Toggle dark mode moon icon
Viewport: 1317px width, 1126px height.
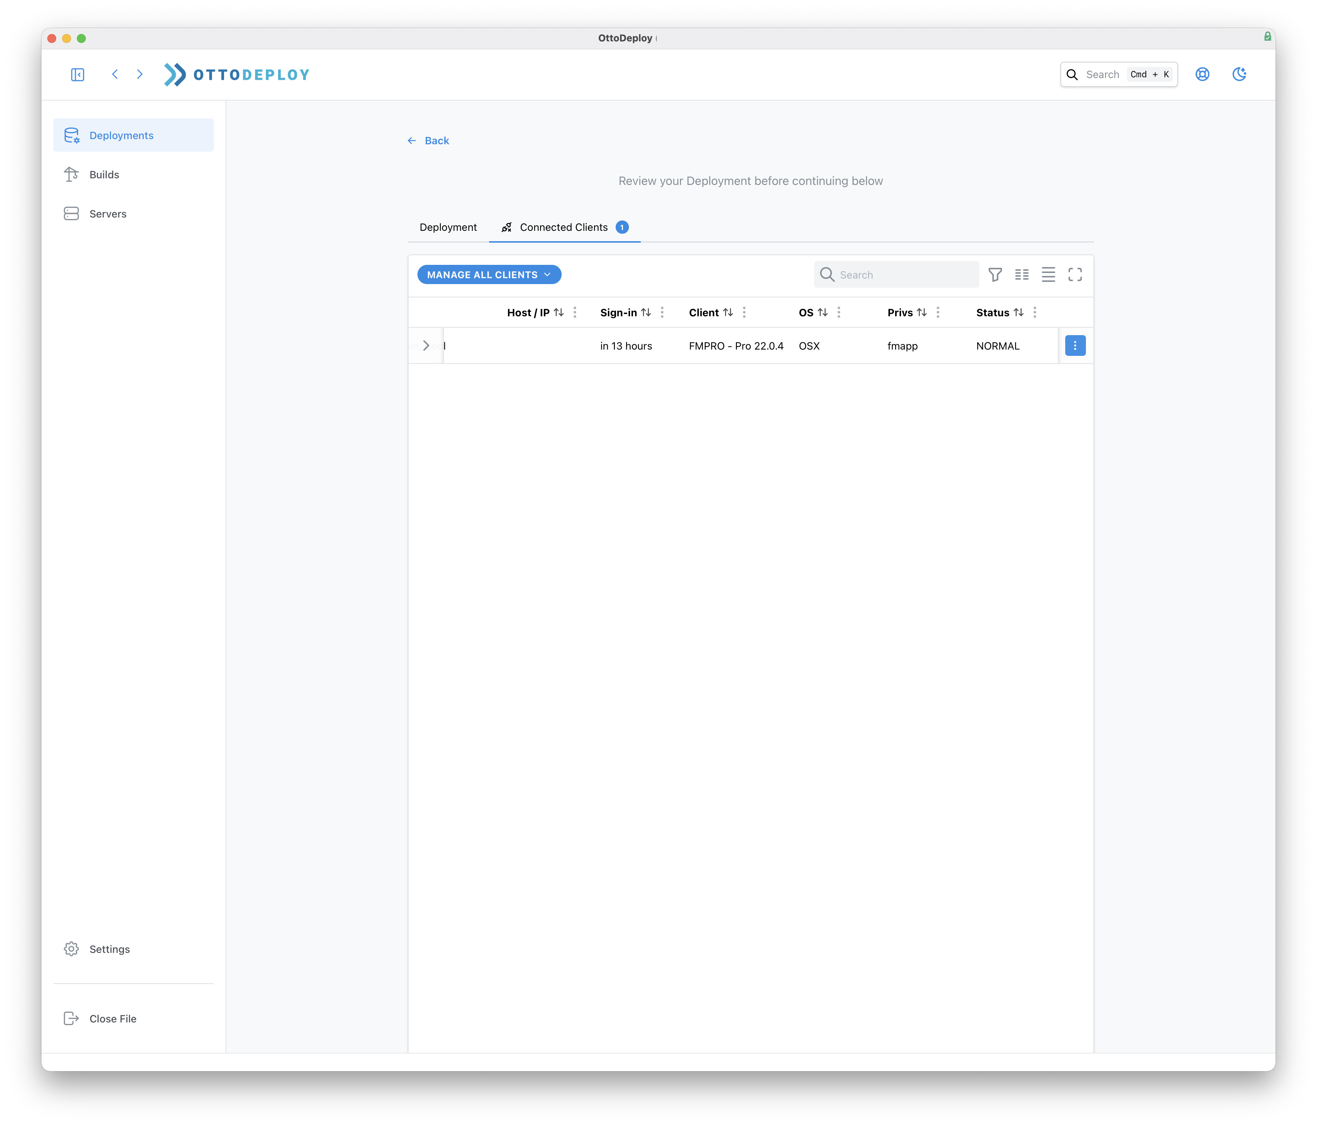1239,74
